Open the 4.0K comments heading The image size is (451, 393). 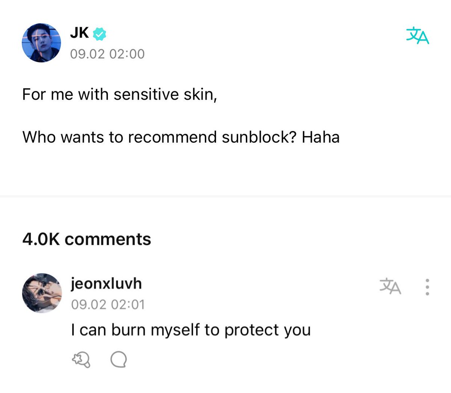pyautogui.click(x=86, y=239)
